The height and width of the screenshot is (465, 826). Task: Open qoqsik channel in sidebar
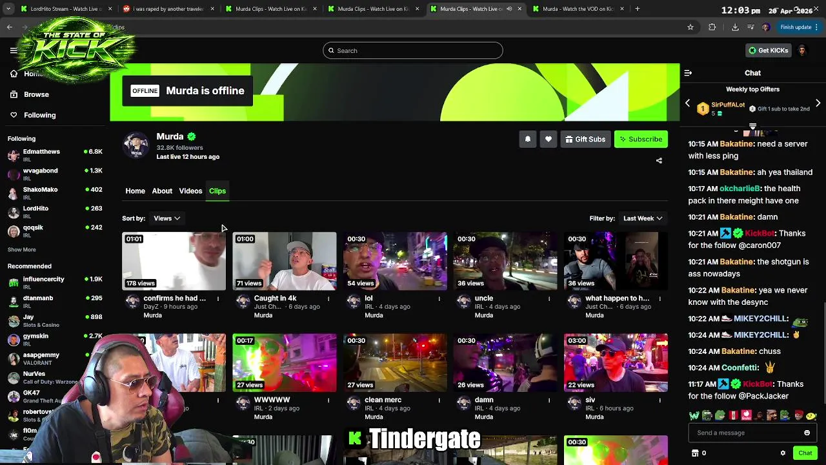tap(55, 231)
